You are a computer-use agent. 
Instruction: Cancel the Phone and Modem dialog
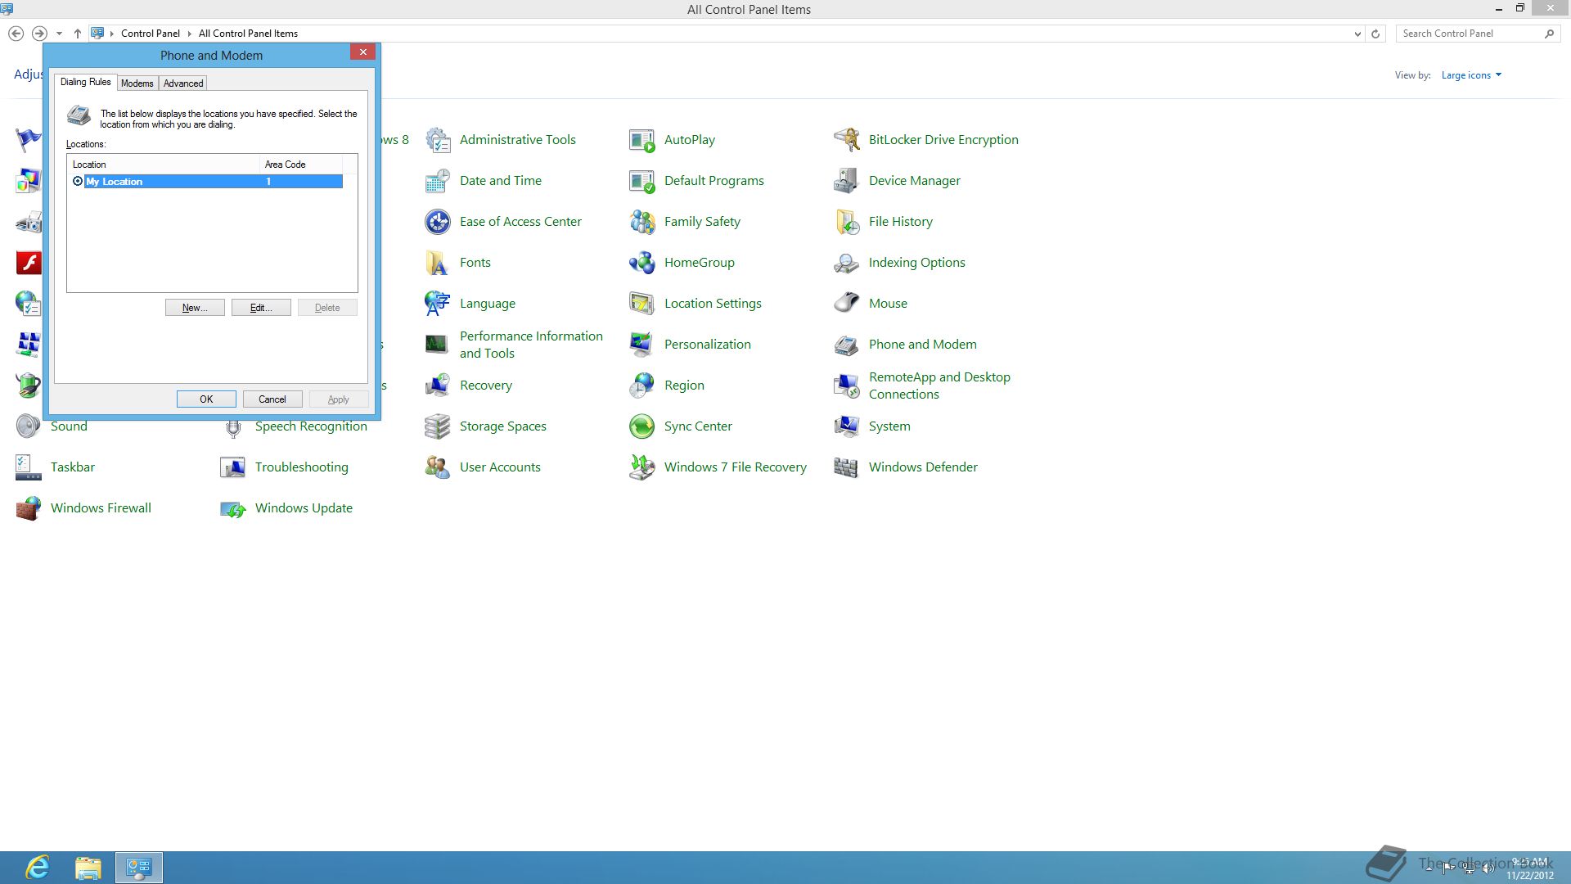point(272,399)
